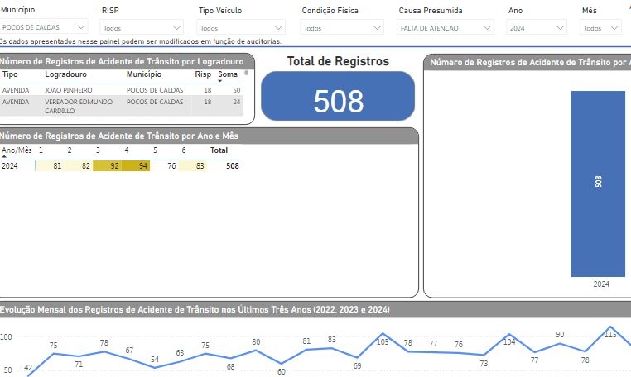Image resolution: width=631 pixels, height=377 pixels.
Task: Click the 115 data point on line chart
Action: click(x=610, y=345)
